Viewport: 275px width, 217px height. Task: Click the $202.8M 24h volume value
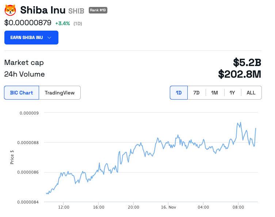[x=240, y=74]
